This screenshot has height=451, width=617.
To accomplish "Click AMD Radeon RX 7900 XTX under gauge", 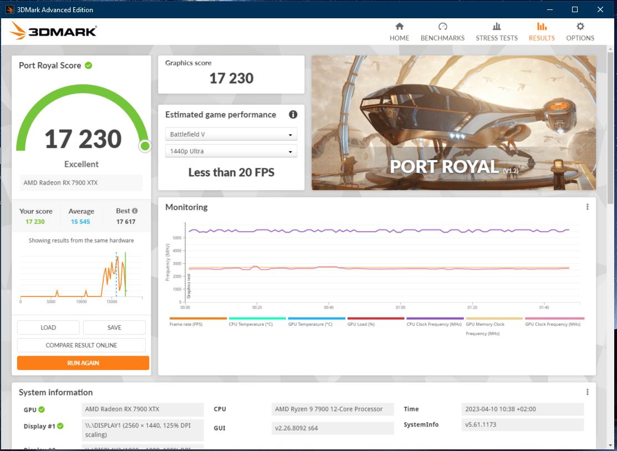I will 81,182.
